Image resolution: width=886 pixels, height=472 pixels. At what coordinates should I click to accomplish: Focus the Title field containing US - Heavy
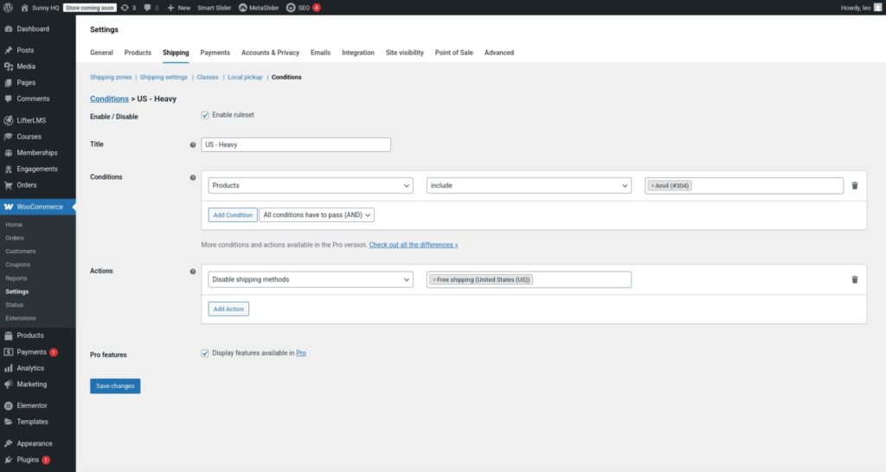(296, 145)
